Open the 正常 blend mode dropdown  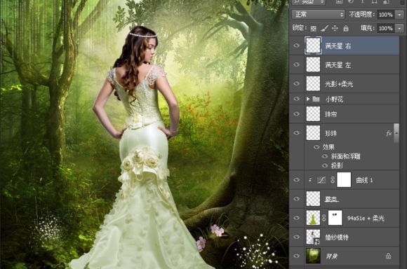pyautogui.click(x=318, y=15)
